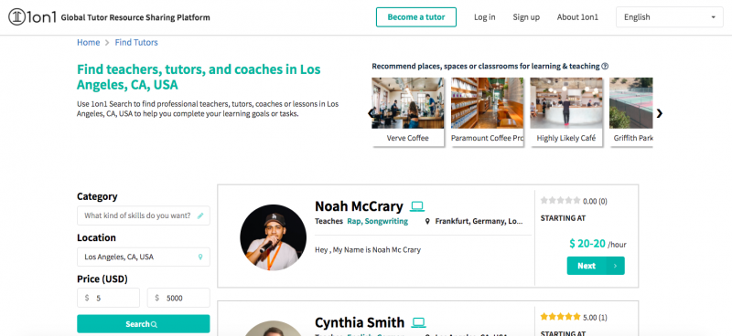Click the location pin icon in Location field
The height and width of the screenshot is (336, 732).
click(200, 257)
